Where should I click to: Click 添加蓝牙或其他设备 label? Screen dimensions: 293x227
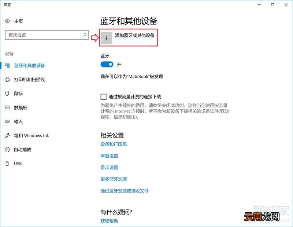(135, 35)
